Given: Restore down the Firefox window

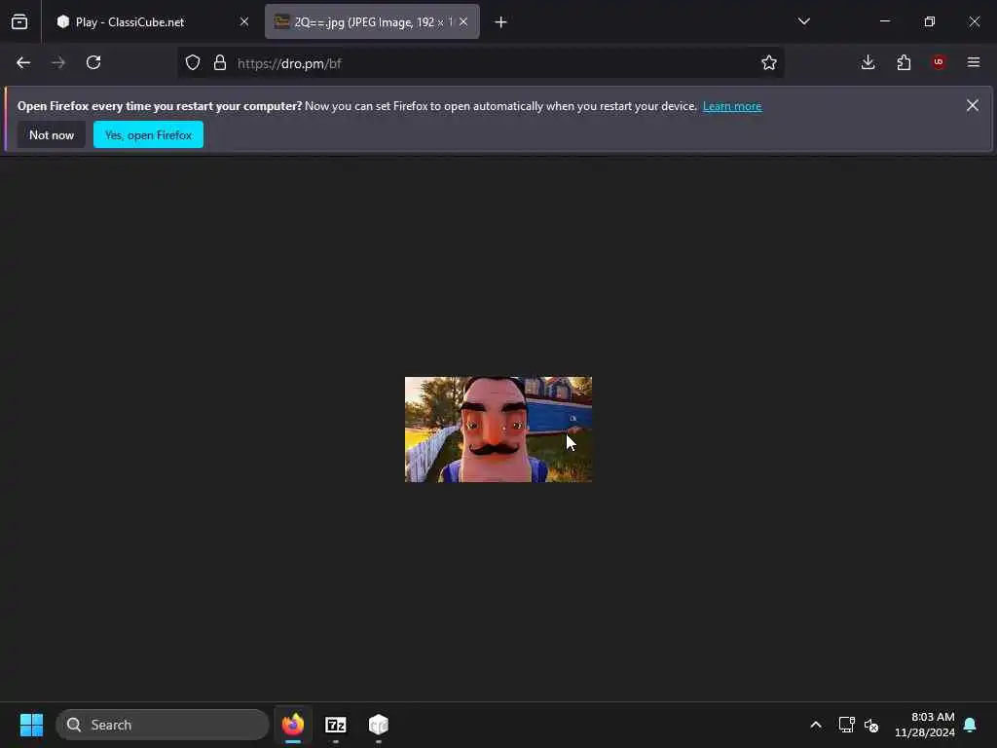Looking at the screenshot, I should 930,21.
